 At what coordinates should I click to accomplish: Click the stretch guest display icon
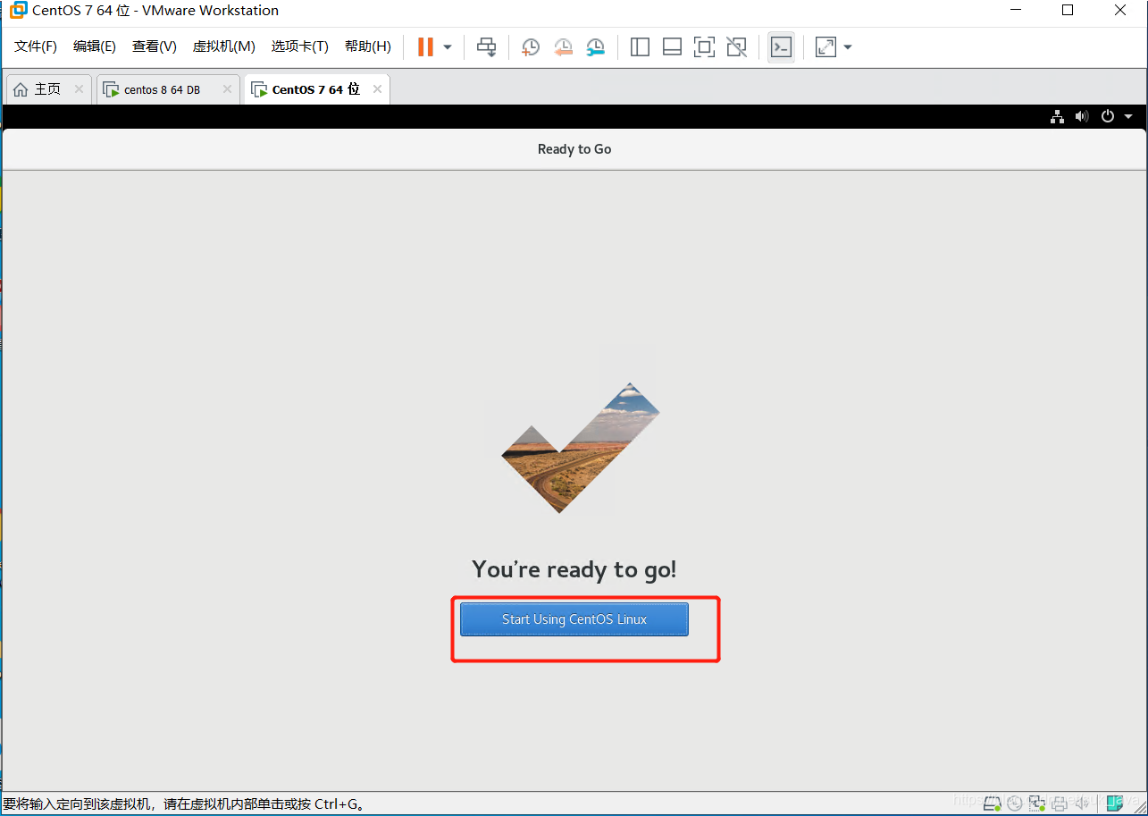pyautogui.click(x=825, y=47)
